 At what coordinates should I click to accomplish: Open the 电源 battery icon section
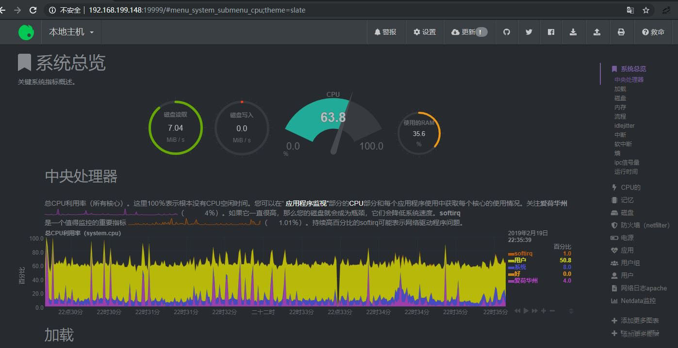tap(614, 238)
